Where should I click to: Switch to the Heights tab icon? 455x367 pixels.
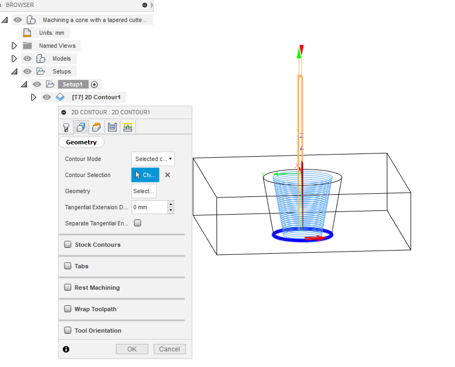point(96,127)
